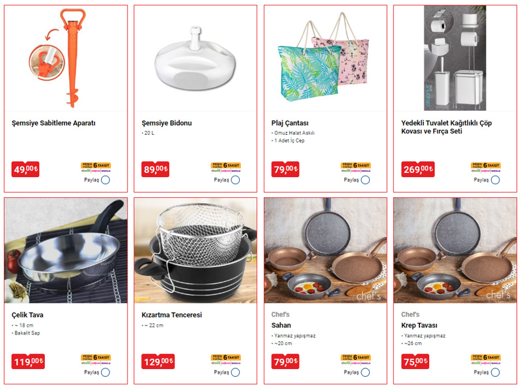Toggle Paylaş circle for Çelik Tava

click(x=106, y=372)
